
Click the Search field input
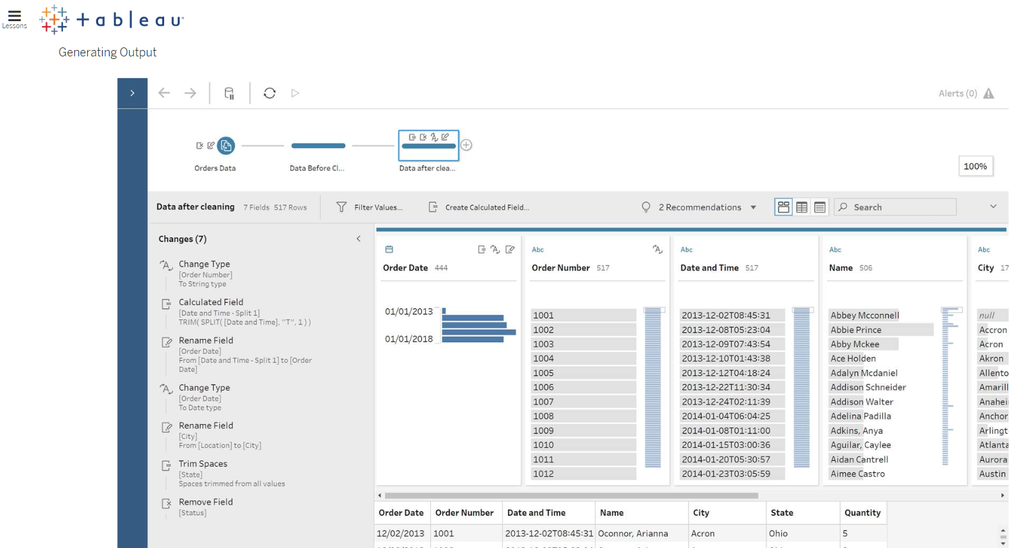pos(895,207)
